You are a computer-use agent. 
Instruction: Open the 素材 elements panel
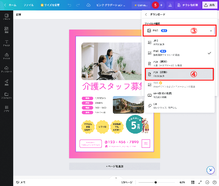click(6, 30)
